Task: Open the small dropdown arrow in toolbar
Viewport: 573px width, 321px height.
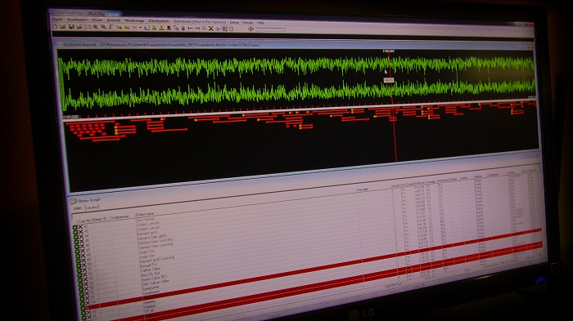Action: (x=140, y=28)
